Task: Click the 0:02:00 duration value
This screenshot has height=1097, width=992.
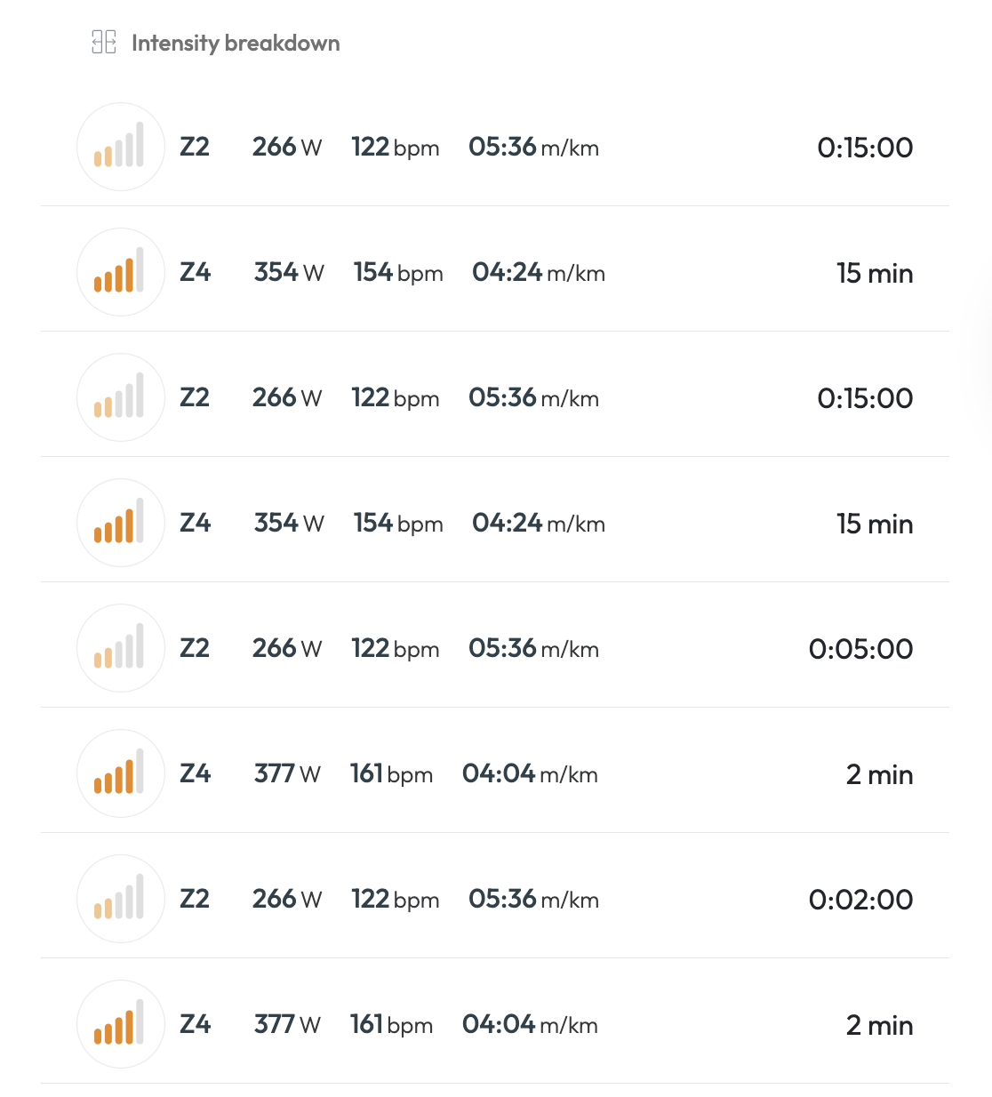Action: coord(860,900)
